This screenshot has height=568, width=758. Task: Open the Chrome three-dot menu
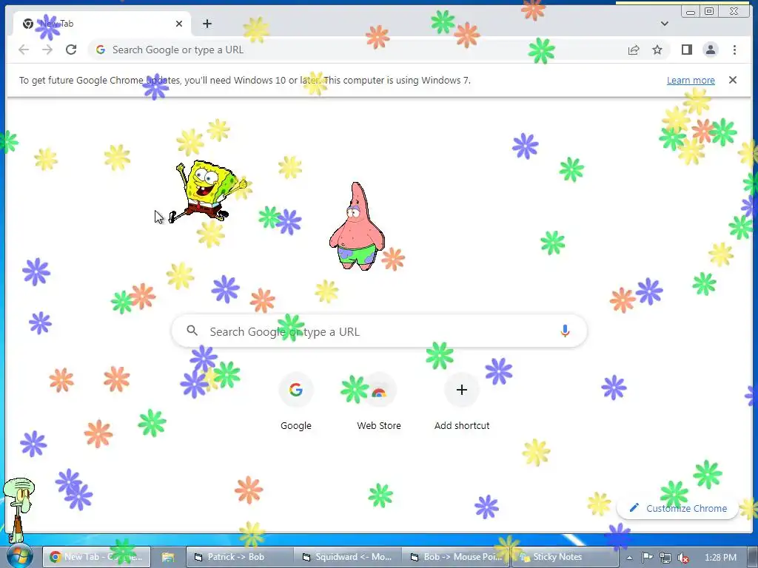coord(734,50)
